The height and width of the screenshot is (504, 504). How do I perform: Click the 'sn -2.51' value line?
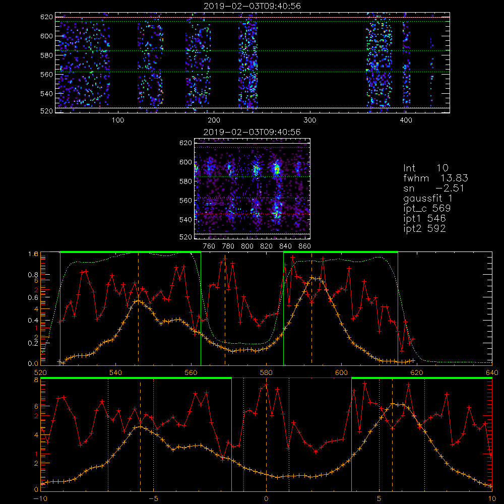(x=434, y=188)
